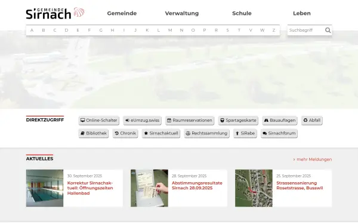Click the date '25. September 2025'
The image size is (358, 224).
coord(294,176)
